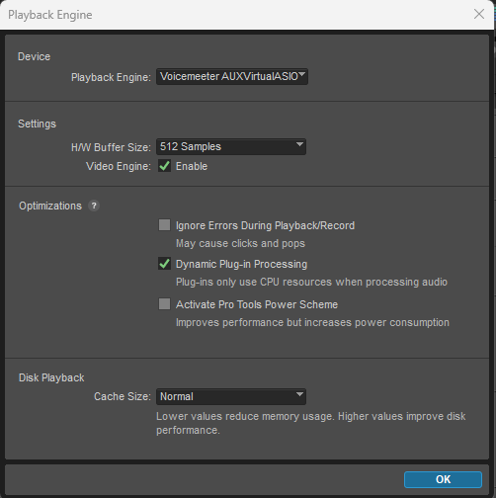Disable the Video Engine checkbox

[164, 166]
